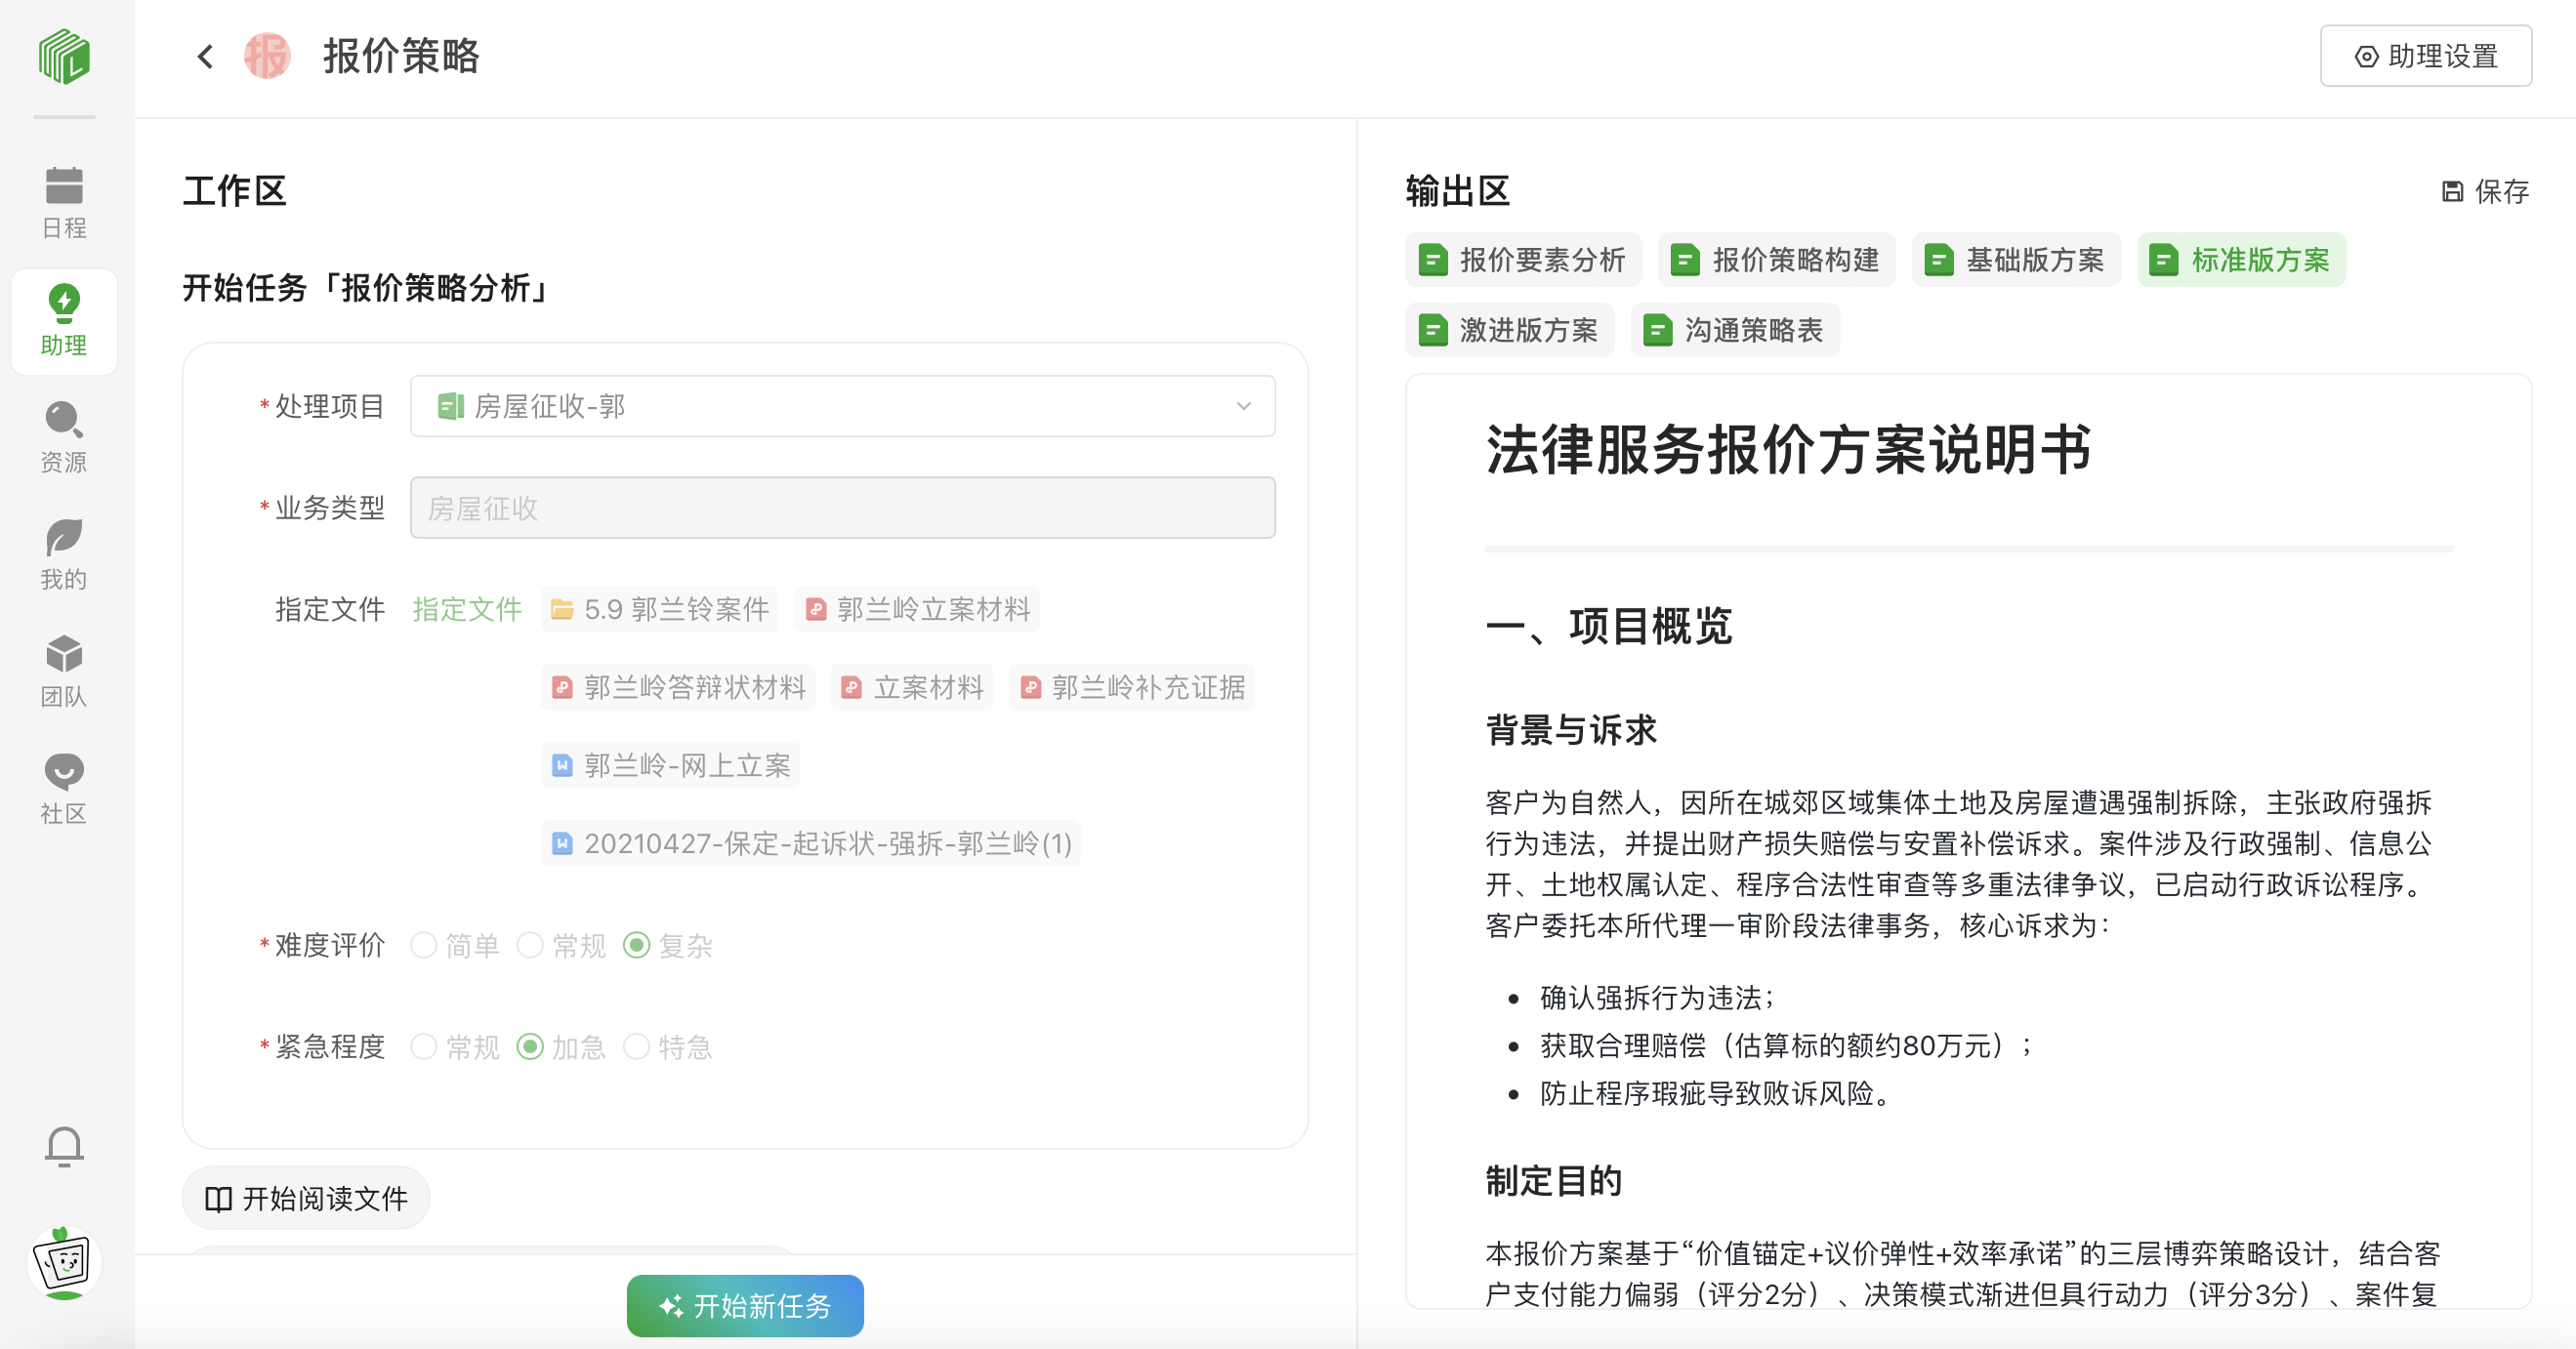The image size is (2576, 1349).
Task: Click the green app logo icon
Action: point(64,56)
